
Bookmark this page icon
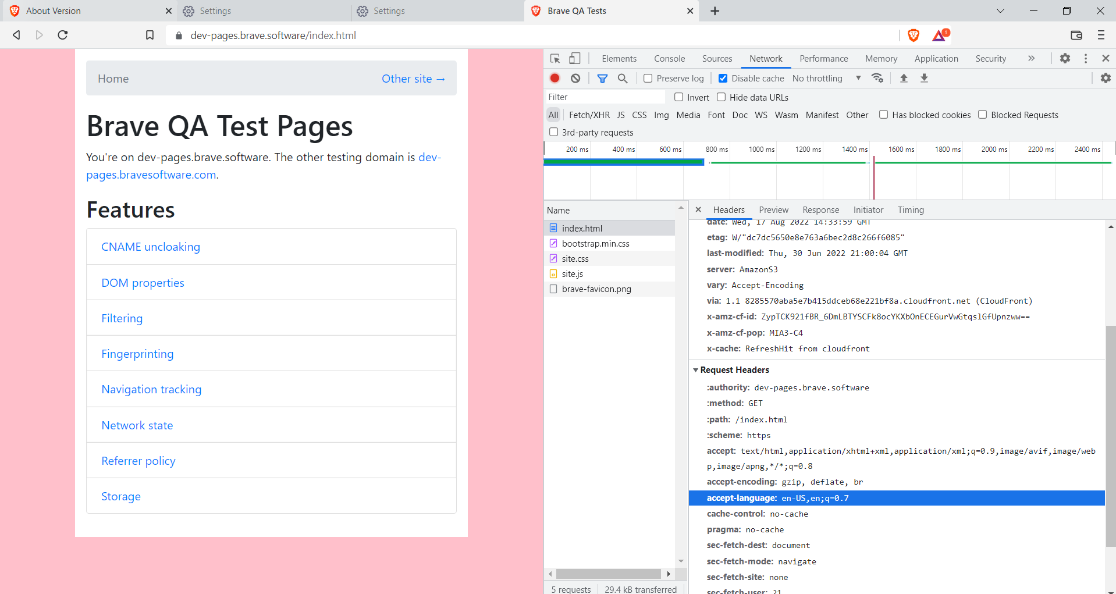[x=150, y=35]
